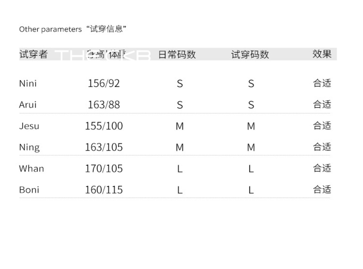Select the 163/105 height/weight value

point(104,147)
